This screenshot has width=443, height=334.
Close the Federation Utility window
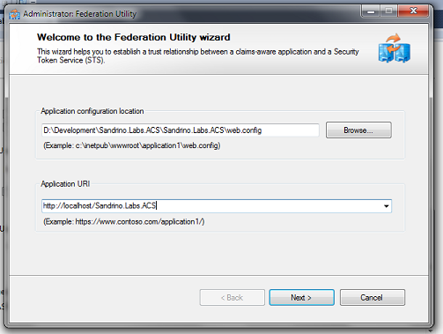coord(413,11)
